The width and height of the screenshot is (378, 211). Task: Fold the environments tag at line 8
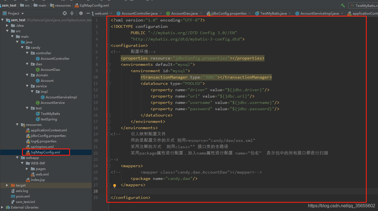tap(109, 64)
